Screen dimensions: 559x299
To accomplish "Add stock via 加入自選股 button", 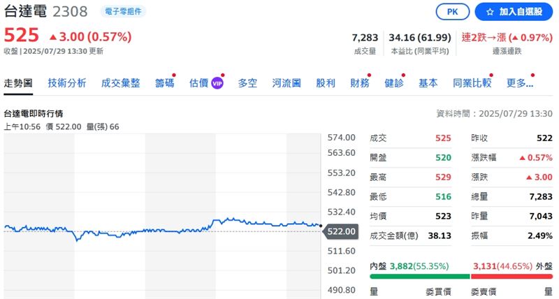I will point(514,12).
